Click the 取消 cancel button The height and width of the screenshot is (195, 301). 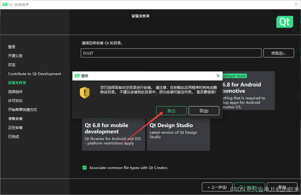click(282, 187)
